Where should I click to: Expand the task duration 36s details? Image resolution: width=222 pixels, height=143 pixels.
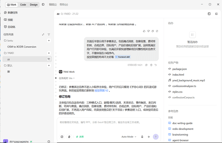(x=67, y=78)
